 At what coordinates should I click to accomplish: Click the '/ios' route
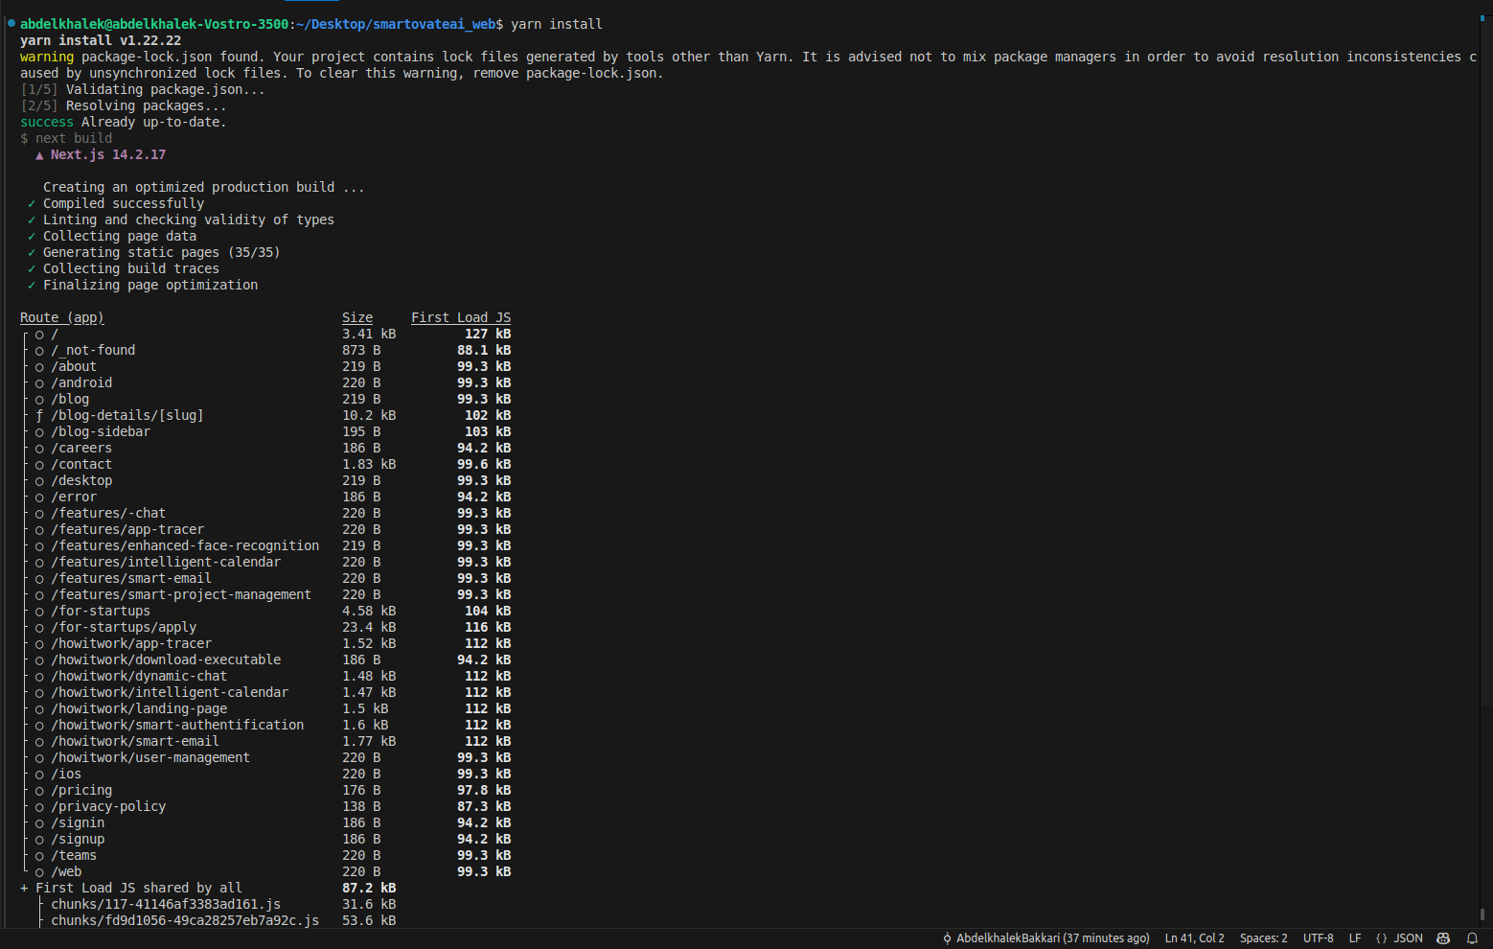tap(66, 774)
